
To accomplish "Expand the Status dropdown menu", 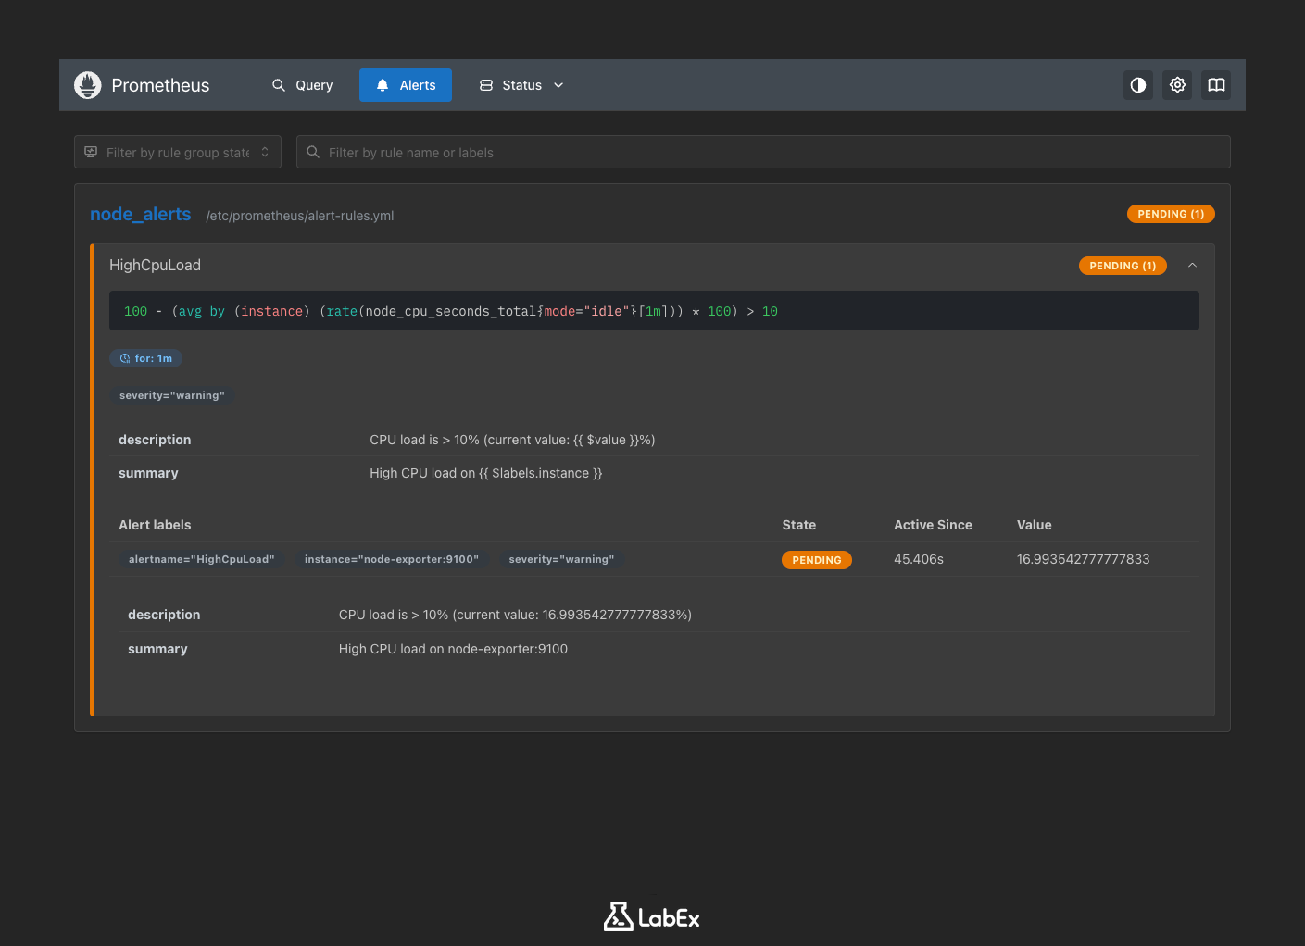I will click(521, 85).
